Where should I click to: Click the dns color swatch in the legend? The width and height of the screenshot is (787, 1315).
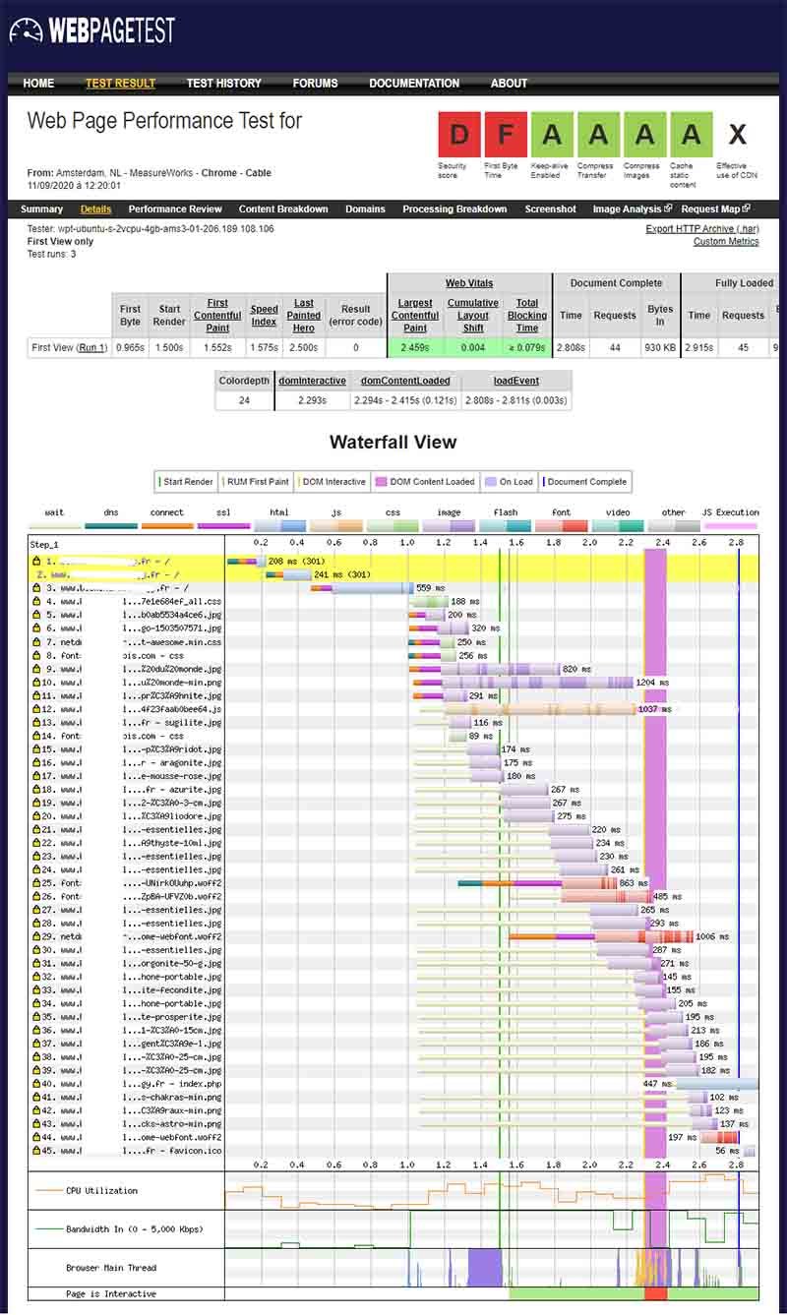point(110,526)
